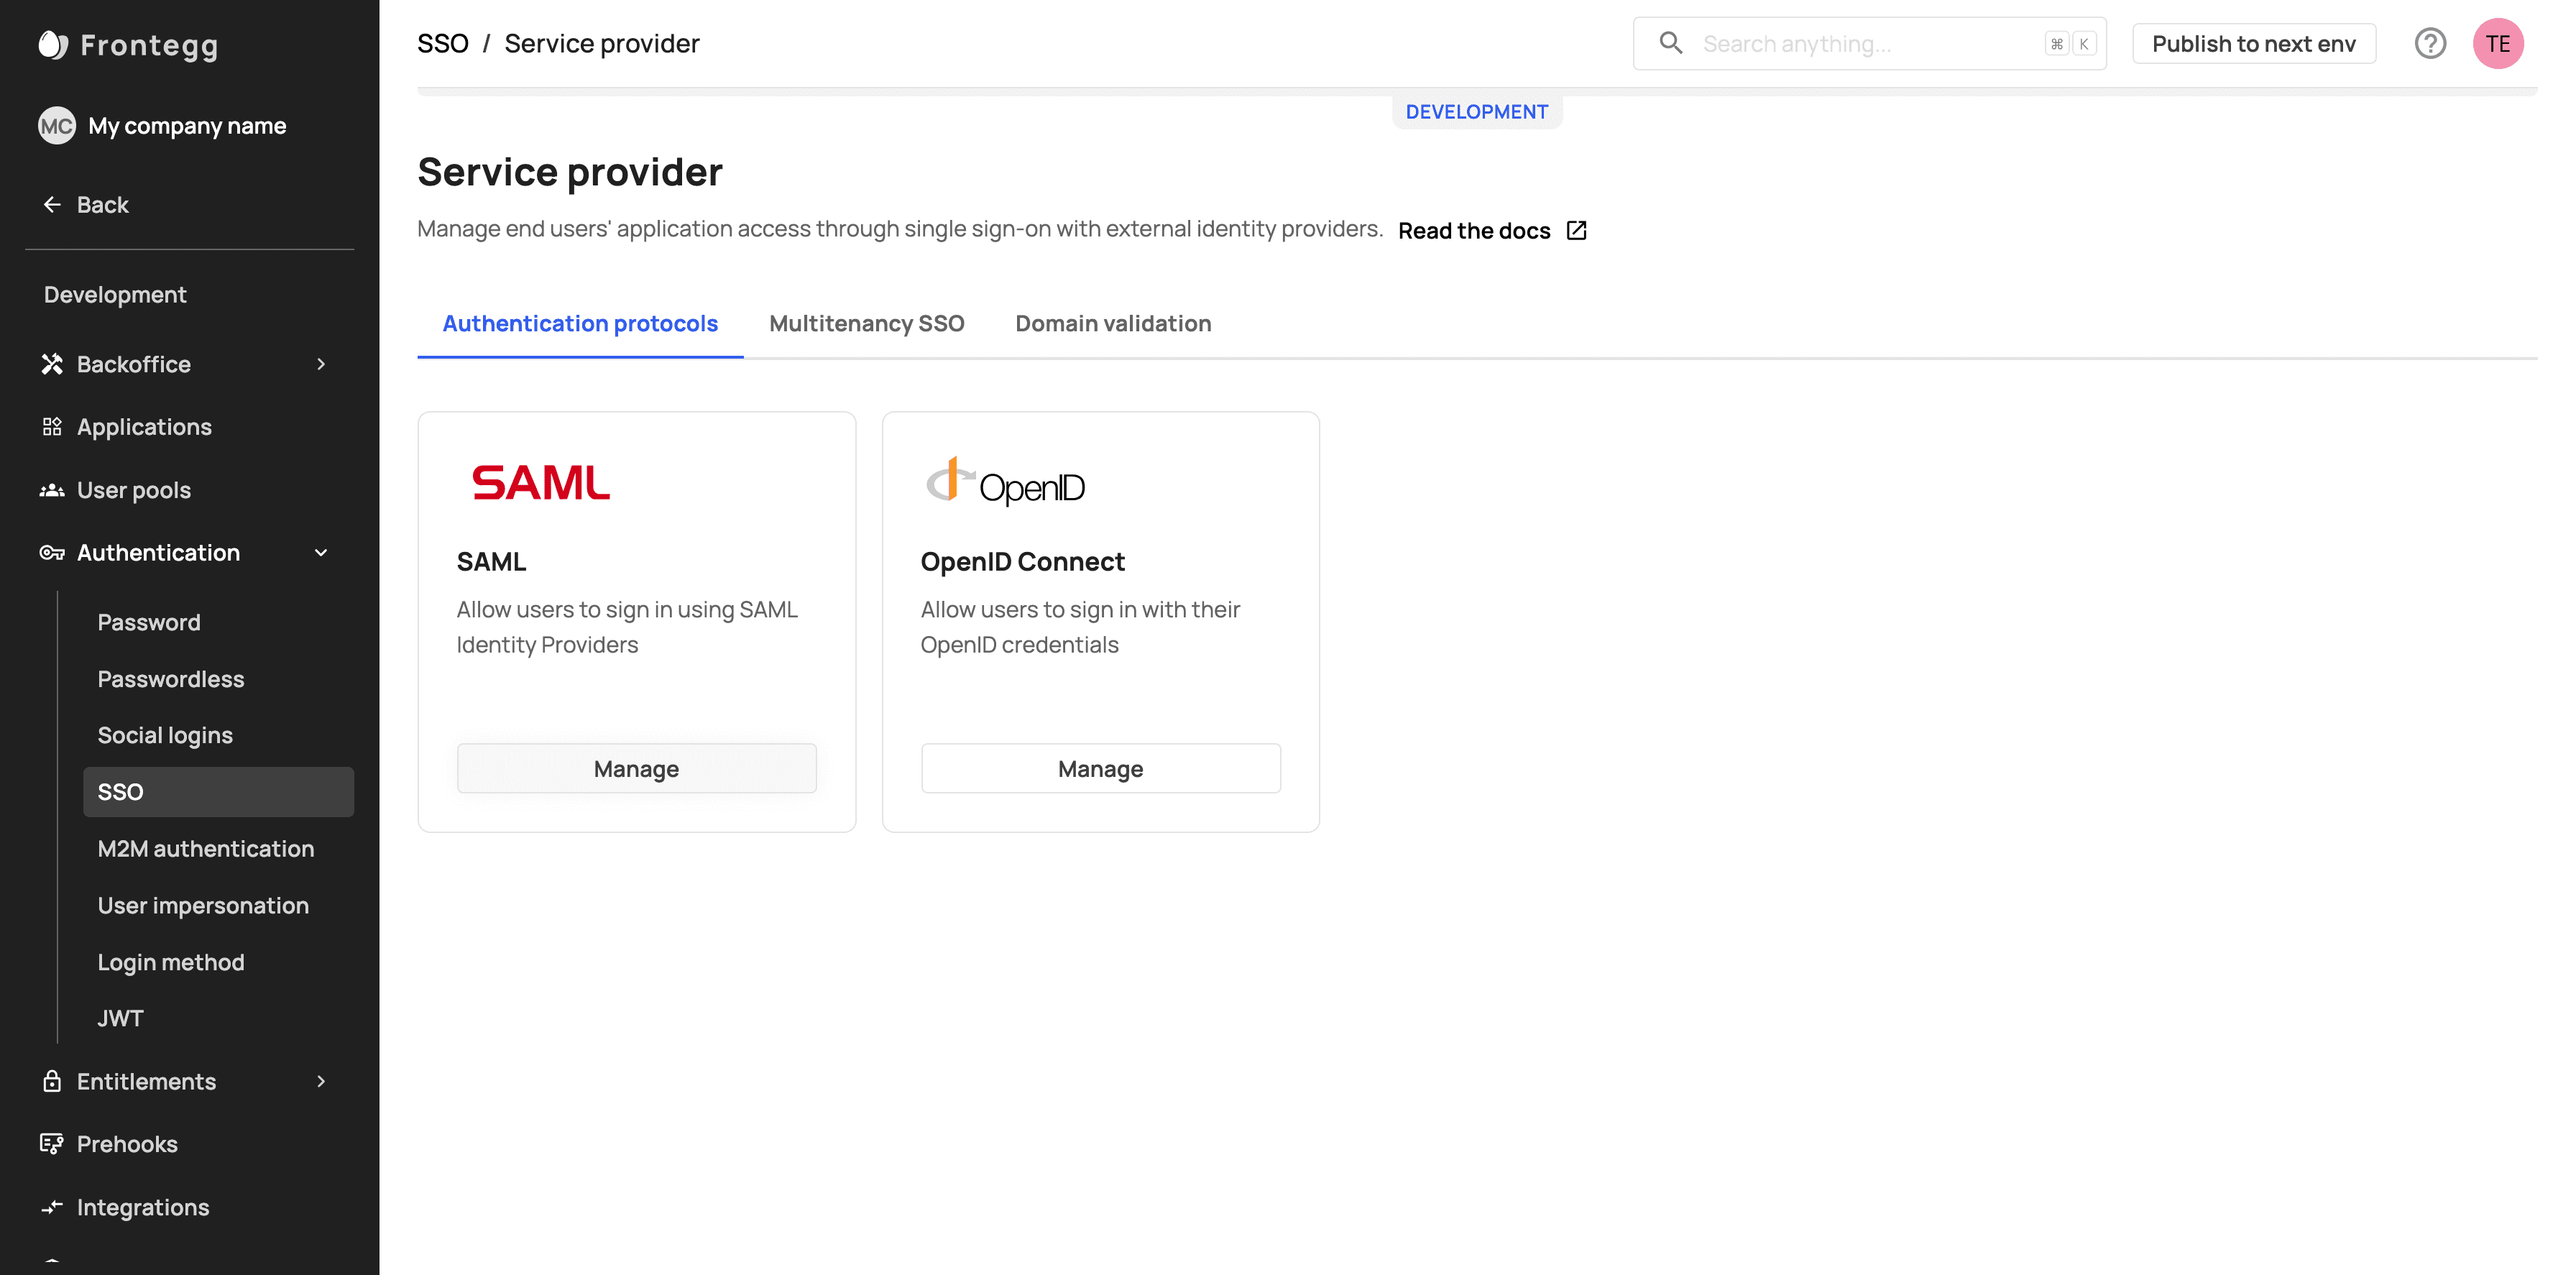Click the OpenID logo
Image resolution: width=2576 pixels, height=1275 pixels.
click(1005, 481)
